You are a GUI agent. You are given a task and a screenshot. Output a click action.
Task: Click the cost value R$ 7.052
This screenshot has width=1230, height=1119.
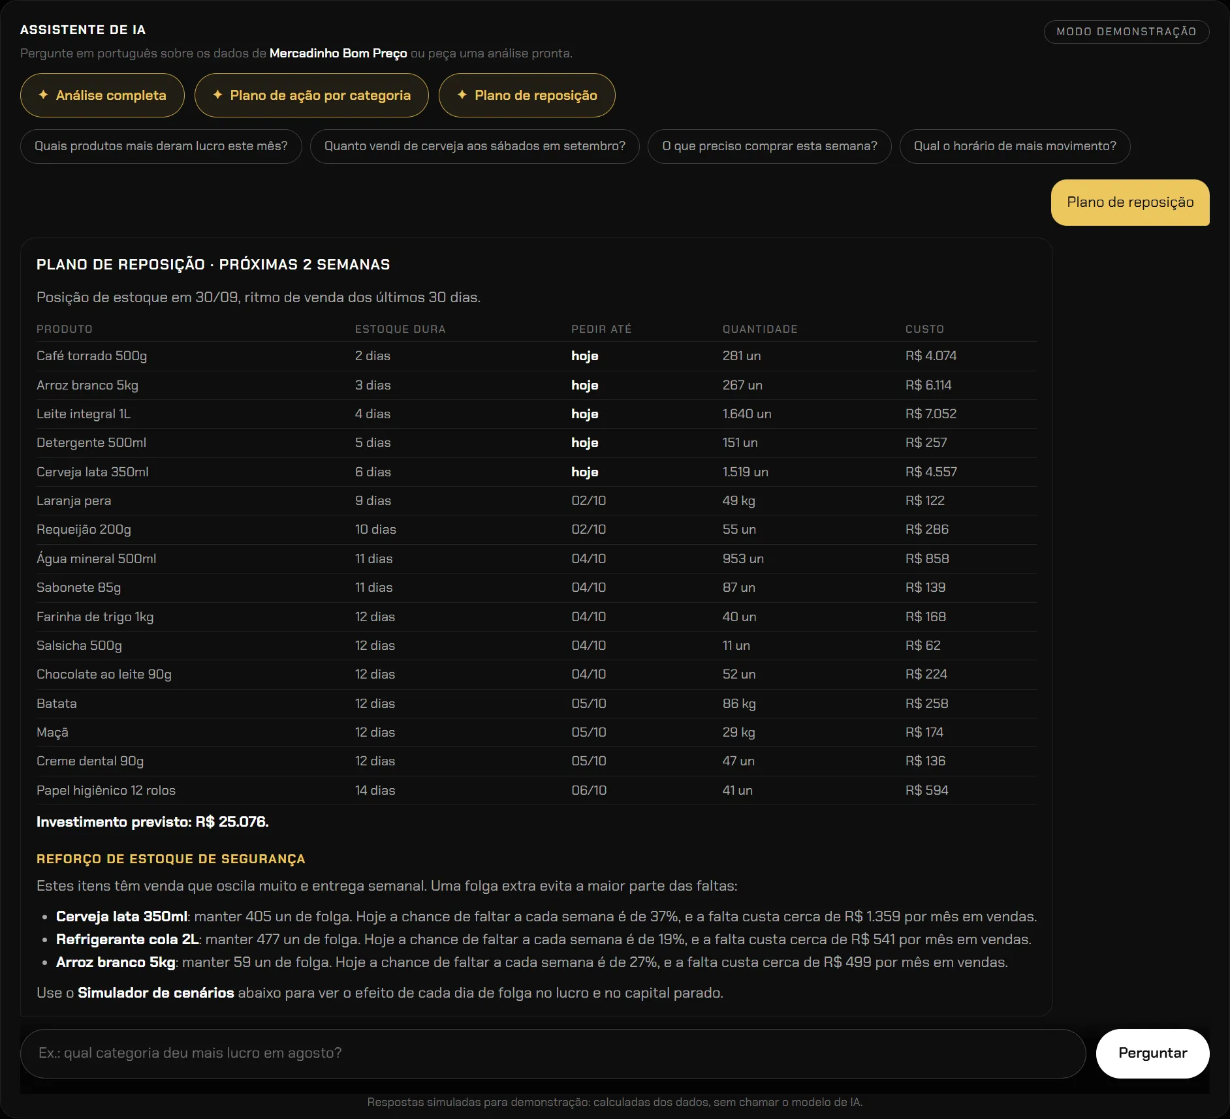(931, 414)
